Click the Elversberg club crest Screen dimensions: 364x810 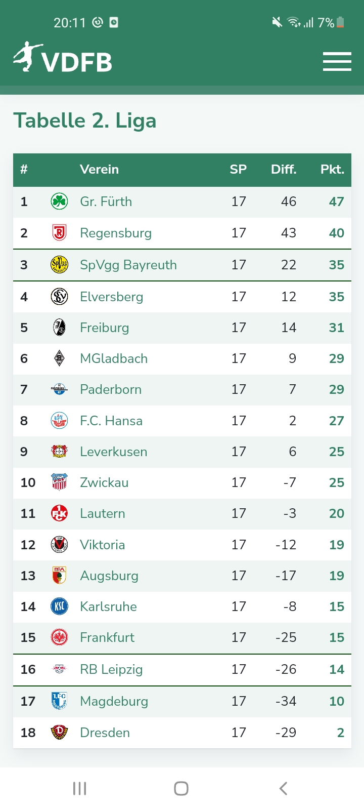click(60, 296)
